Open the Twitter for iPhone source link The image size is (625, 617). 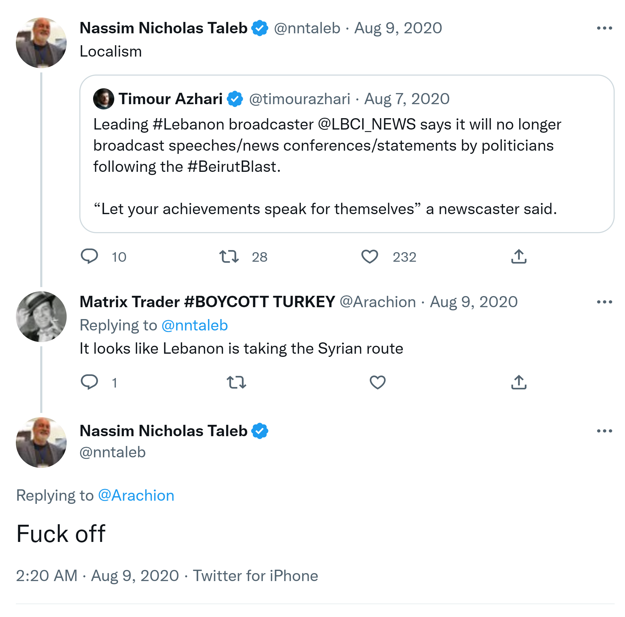click(255, 576)
